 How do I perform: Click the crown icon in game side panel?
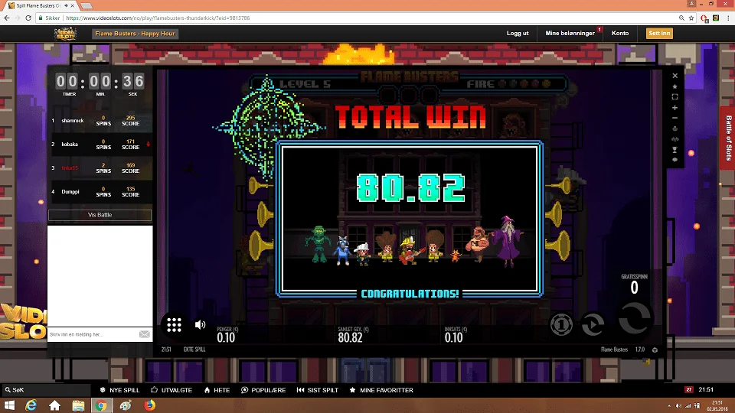tap(675, 128)
